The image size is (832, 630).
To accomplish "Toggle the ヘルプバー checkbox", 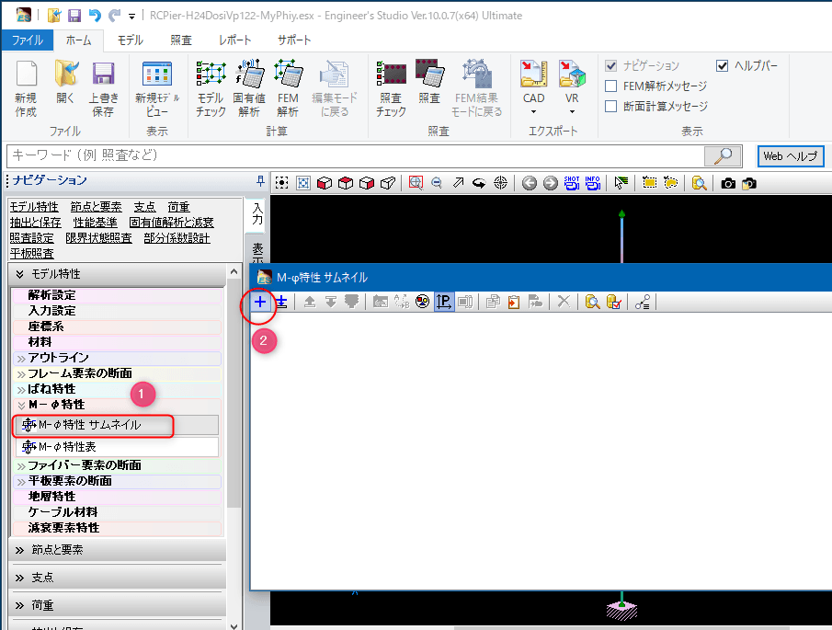I will 723,66.
